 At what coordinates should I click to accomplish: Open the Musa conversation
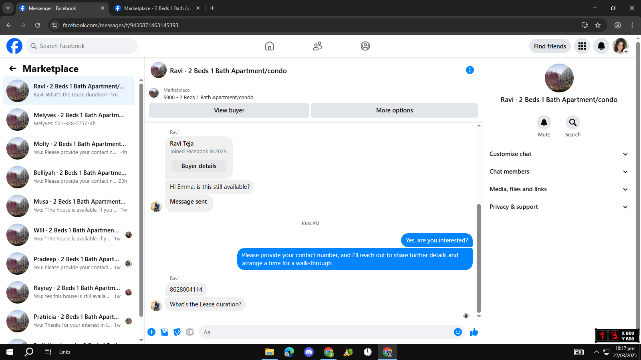(x=69, y=206)
